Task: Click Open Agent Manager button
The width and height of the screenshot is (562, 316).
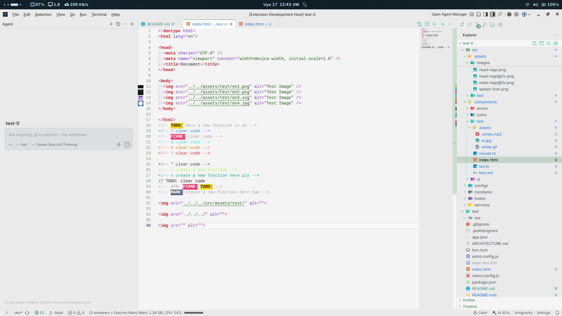Action: (449, 14)
